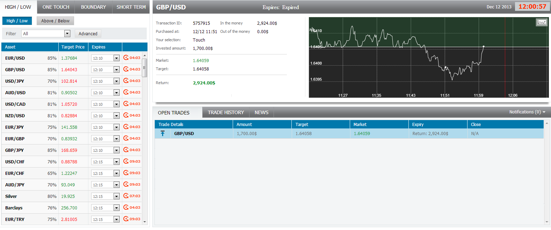Click the asset list scrollbar down arrow

pos(145,222)
